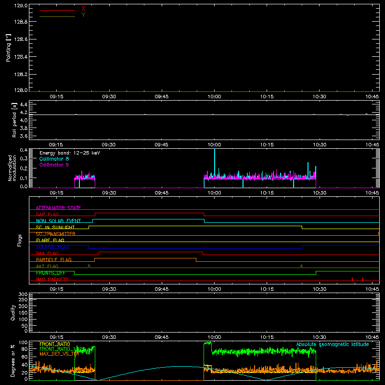The image size is (385, 385).
Task: Click the first red BAD_PACKETS spike
Action: coord(352,279)
